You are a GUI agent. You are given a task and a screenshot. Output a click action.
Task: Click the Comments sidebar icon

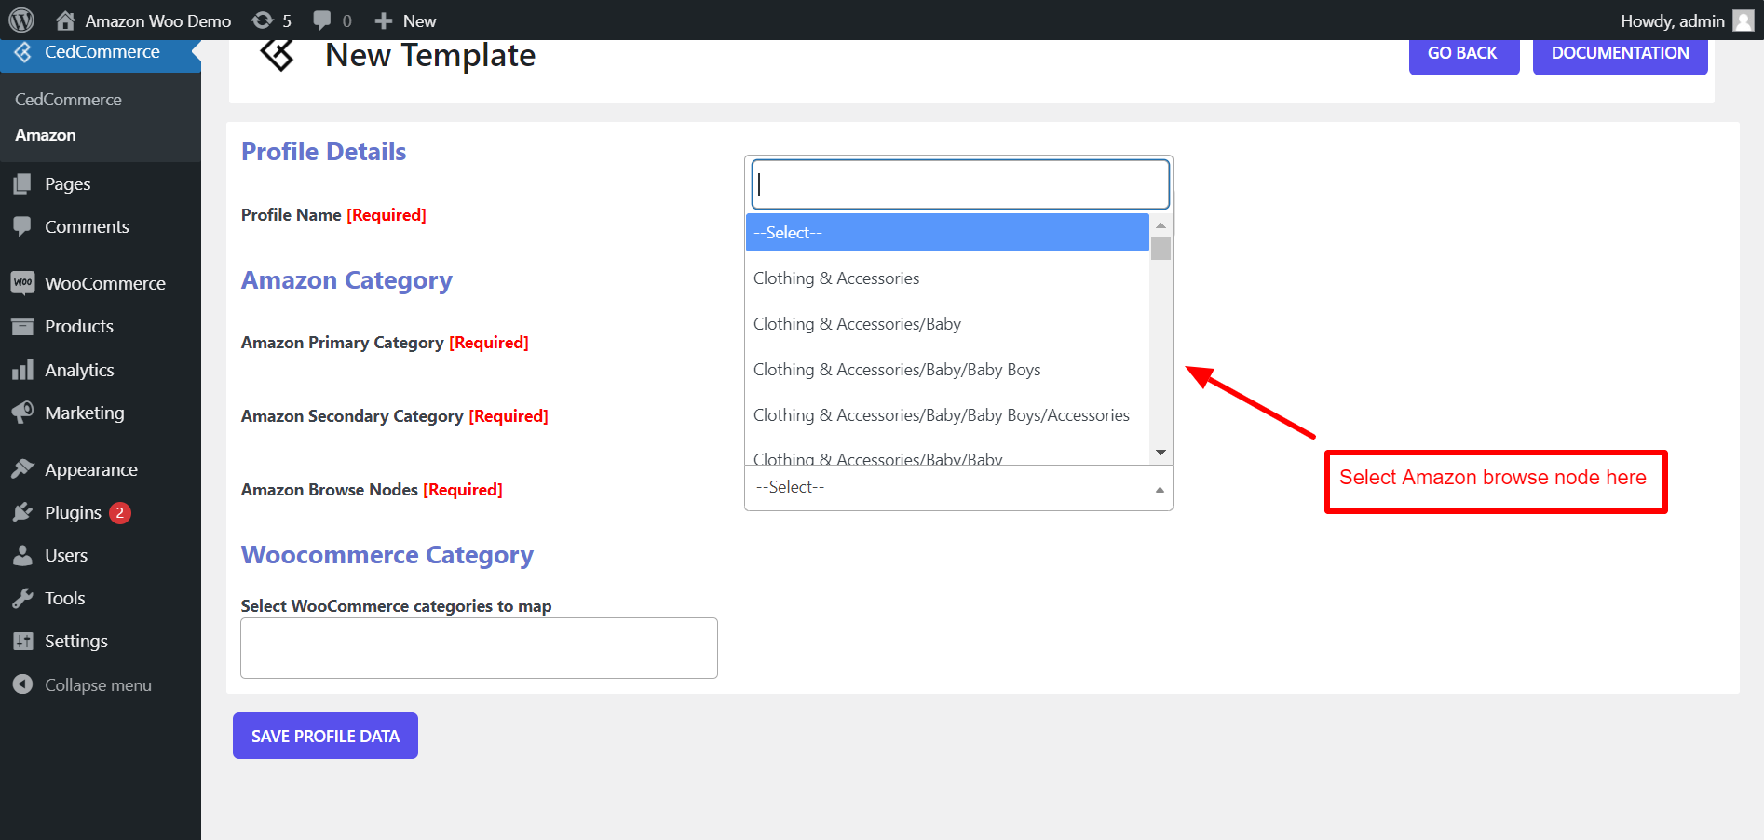point(23,226)
